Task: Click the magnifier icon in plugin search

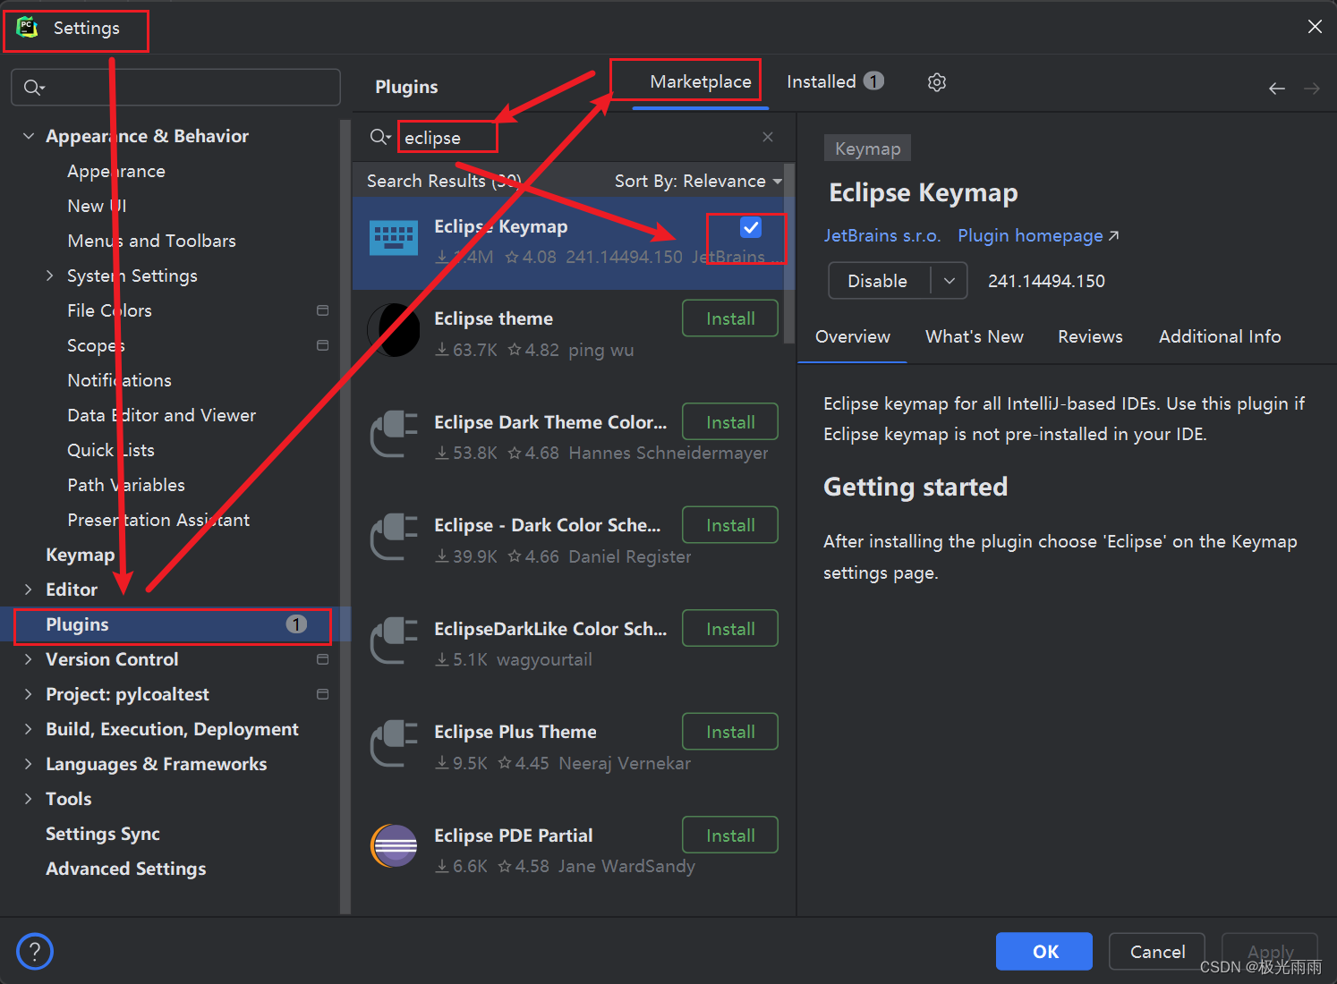Action: [379, 136]
